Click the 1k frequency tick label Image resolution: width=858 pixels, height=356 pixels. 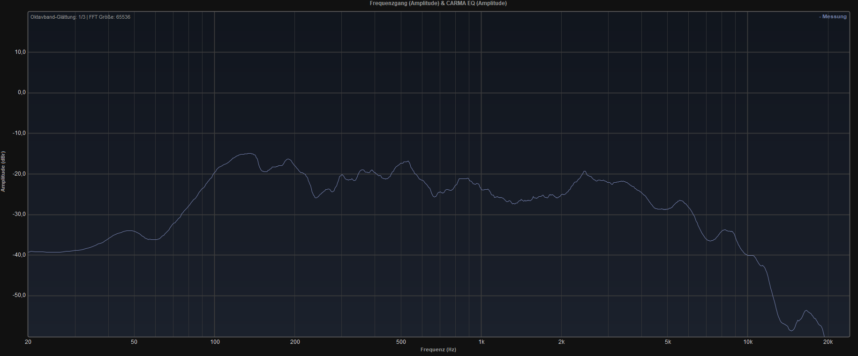(x=481, y=342)
